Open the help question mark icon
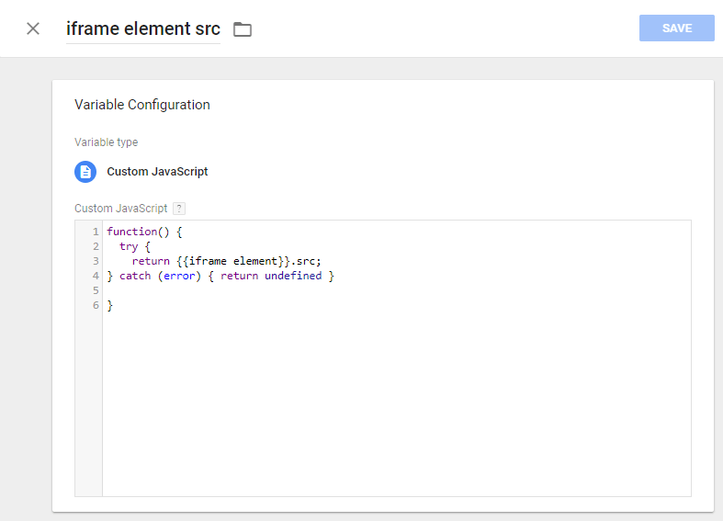 click(179, 209)
